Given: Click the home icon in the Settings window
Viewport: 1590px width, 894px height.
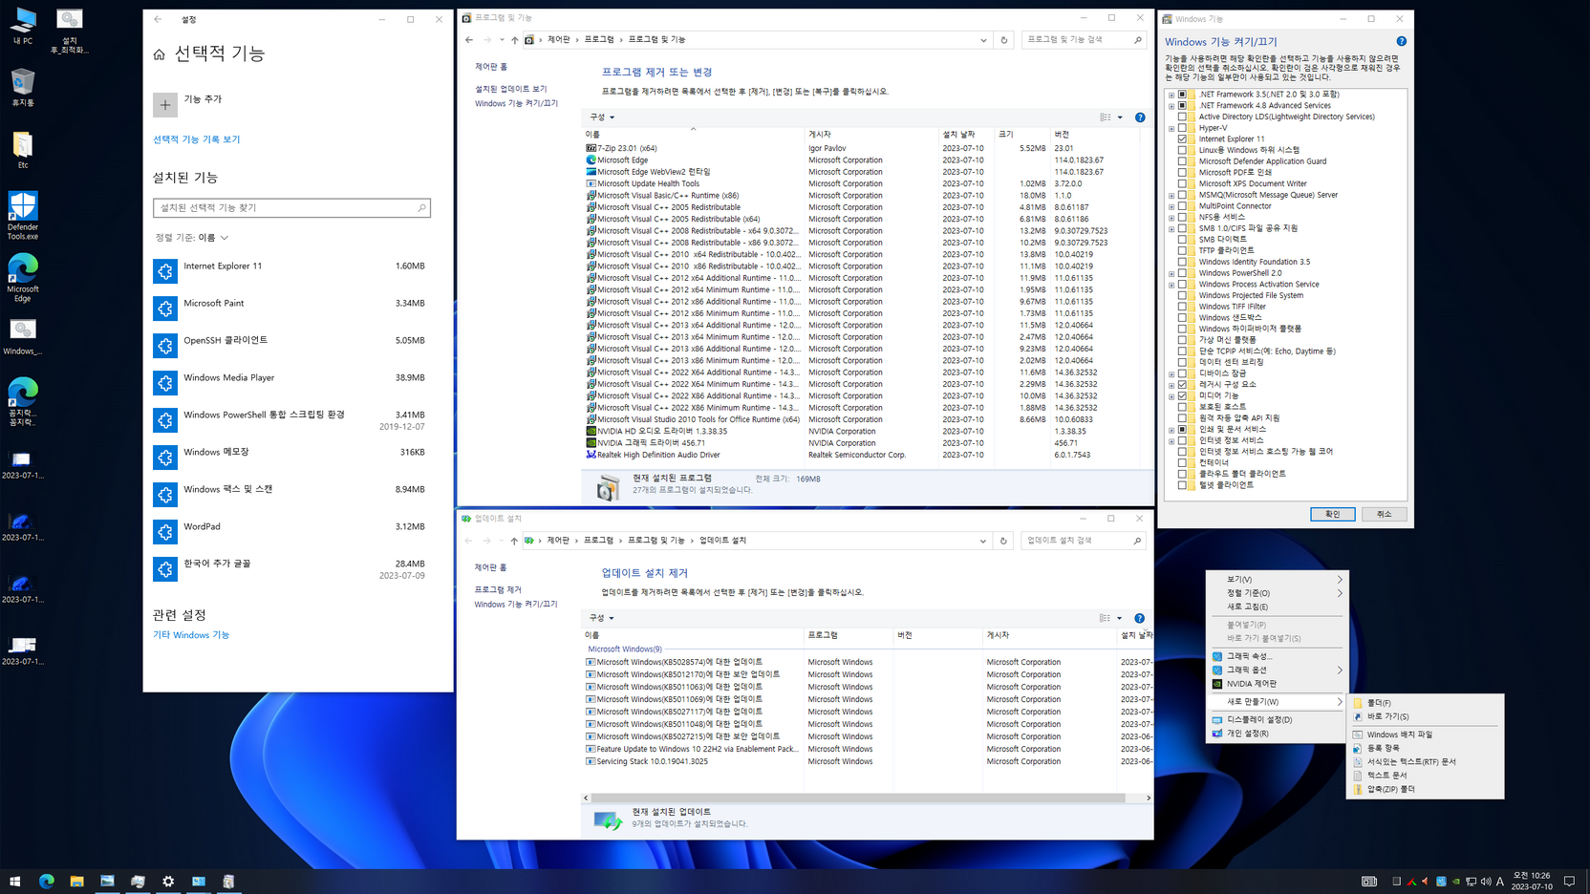Looking at the screenshot, I should coord(159,54).
